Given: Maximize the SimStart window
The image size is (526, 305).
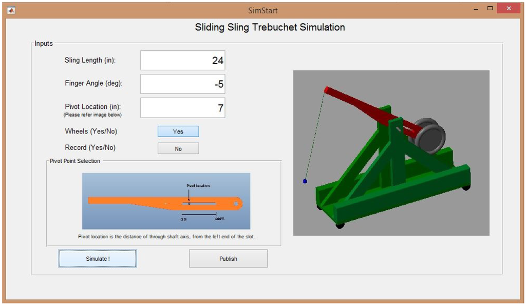Looking at the screenshot, I should click(490, 9).
